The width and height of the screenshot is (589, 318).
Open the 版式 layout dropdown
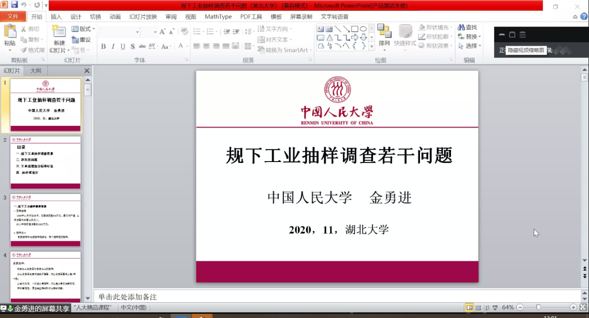84,29
